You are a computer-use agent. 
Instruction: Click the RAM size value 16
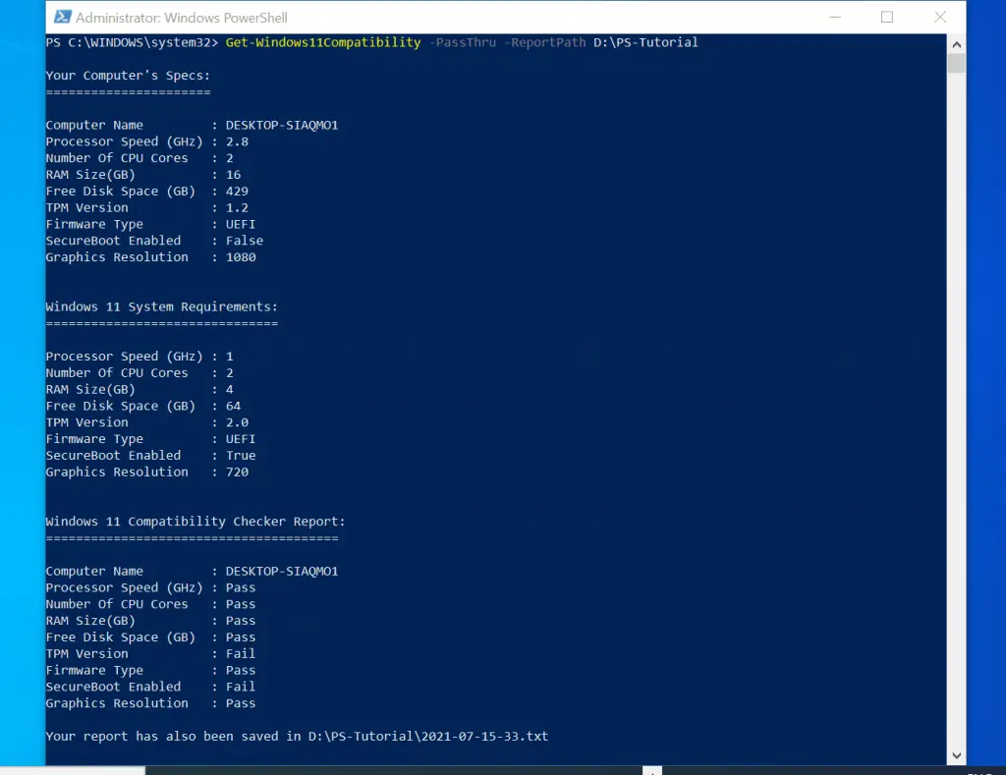233,175
